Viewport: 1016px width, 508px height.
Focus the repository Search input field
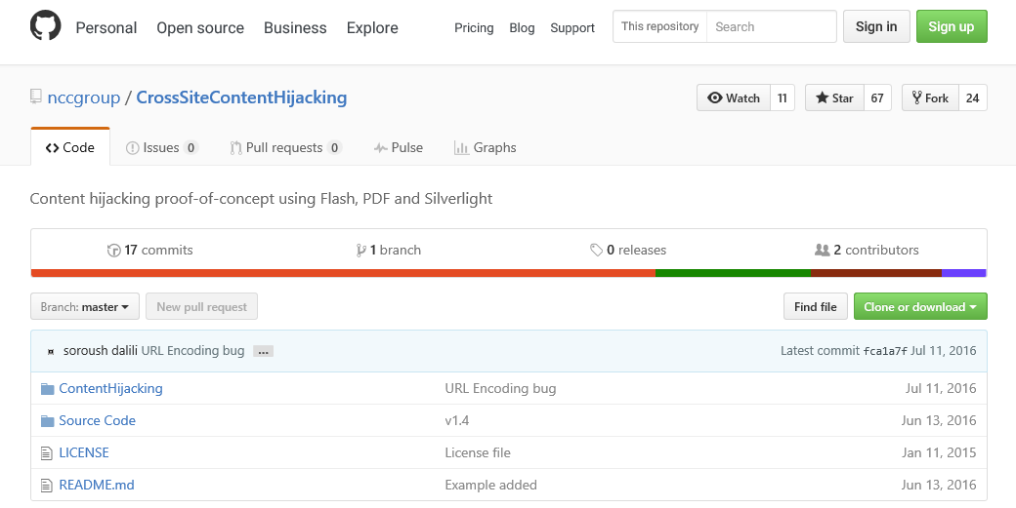click(x=771, y=27)
